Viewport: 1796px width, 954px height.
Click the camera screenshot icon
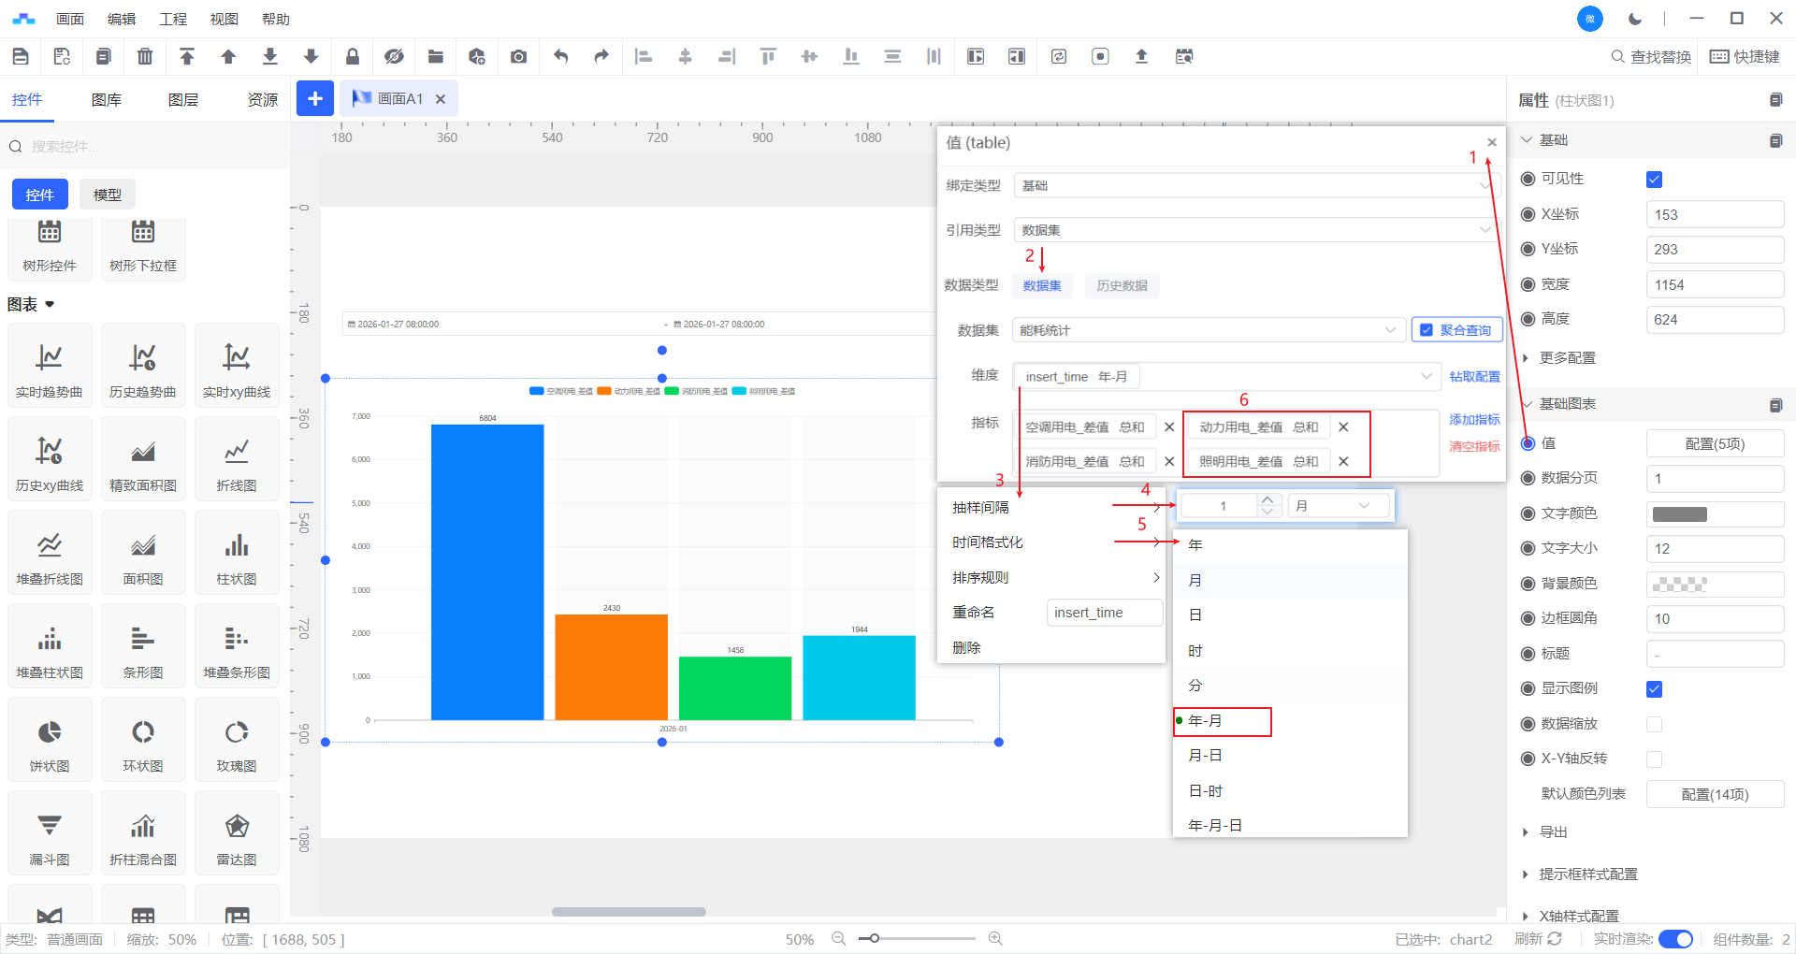pos(518,57)
